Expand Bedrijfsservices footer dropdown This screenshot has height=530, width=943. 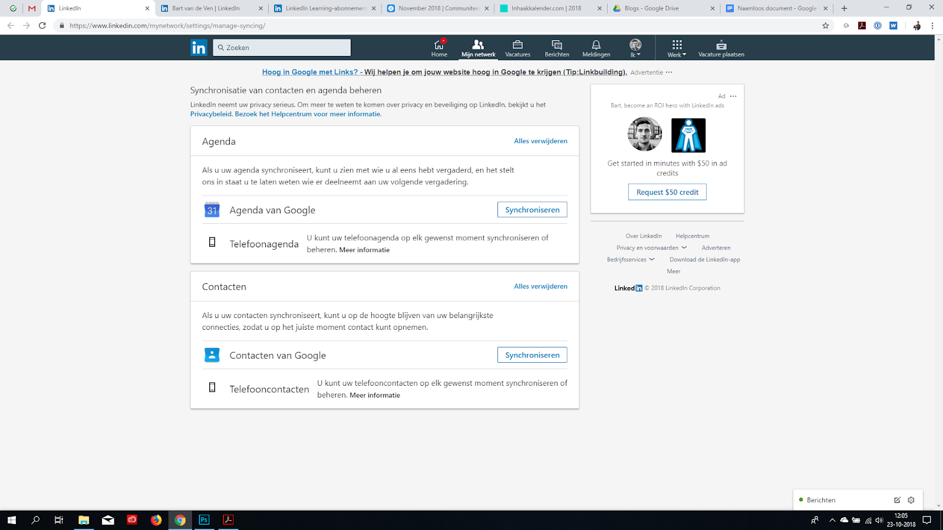point(631,260)
